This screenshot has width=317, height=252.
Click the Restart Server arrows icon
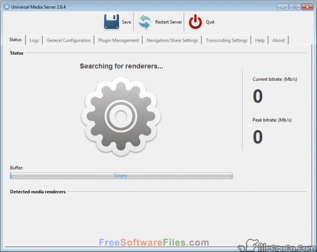(145, 22)
